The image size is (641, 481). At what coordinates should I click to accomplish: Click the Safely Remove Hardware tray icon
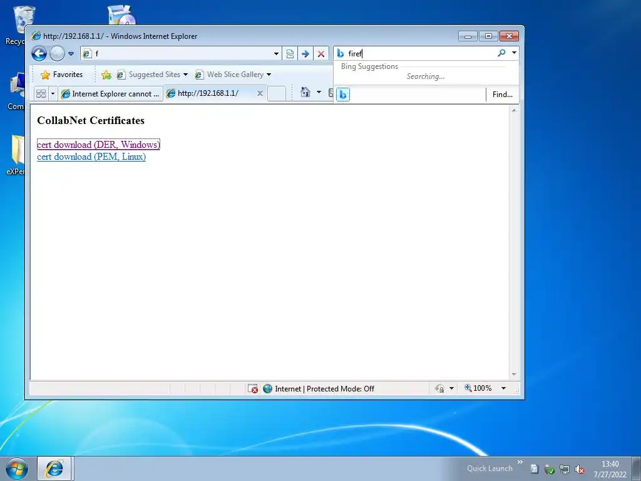549,469
